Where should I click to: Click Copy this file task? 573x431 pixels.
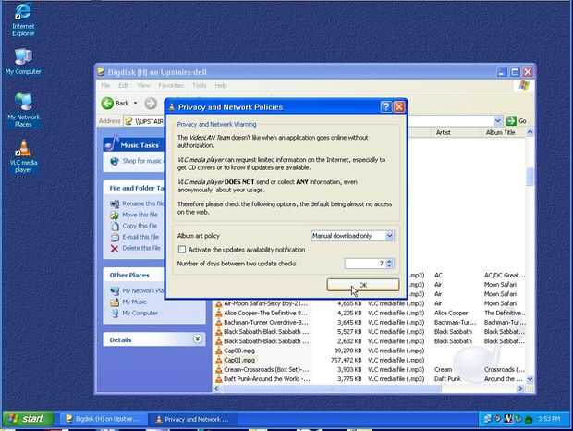pos(140,226)
